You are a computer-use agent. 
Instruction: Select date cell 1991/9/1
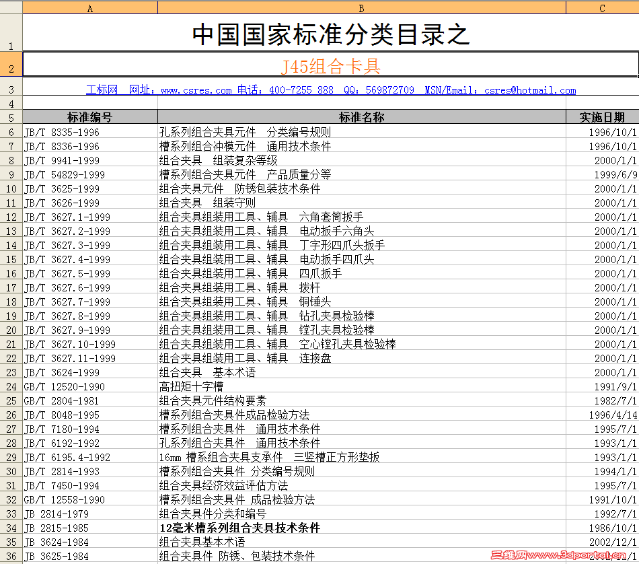(602, 386)
